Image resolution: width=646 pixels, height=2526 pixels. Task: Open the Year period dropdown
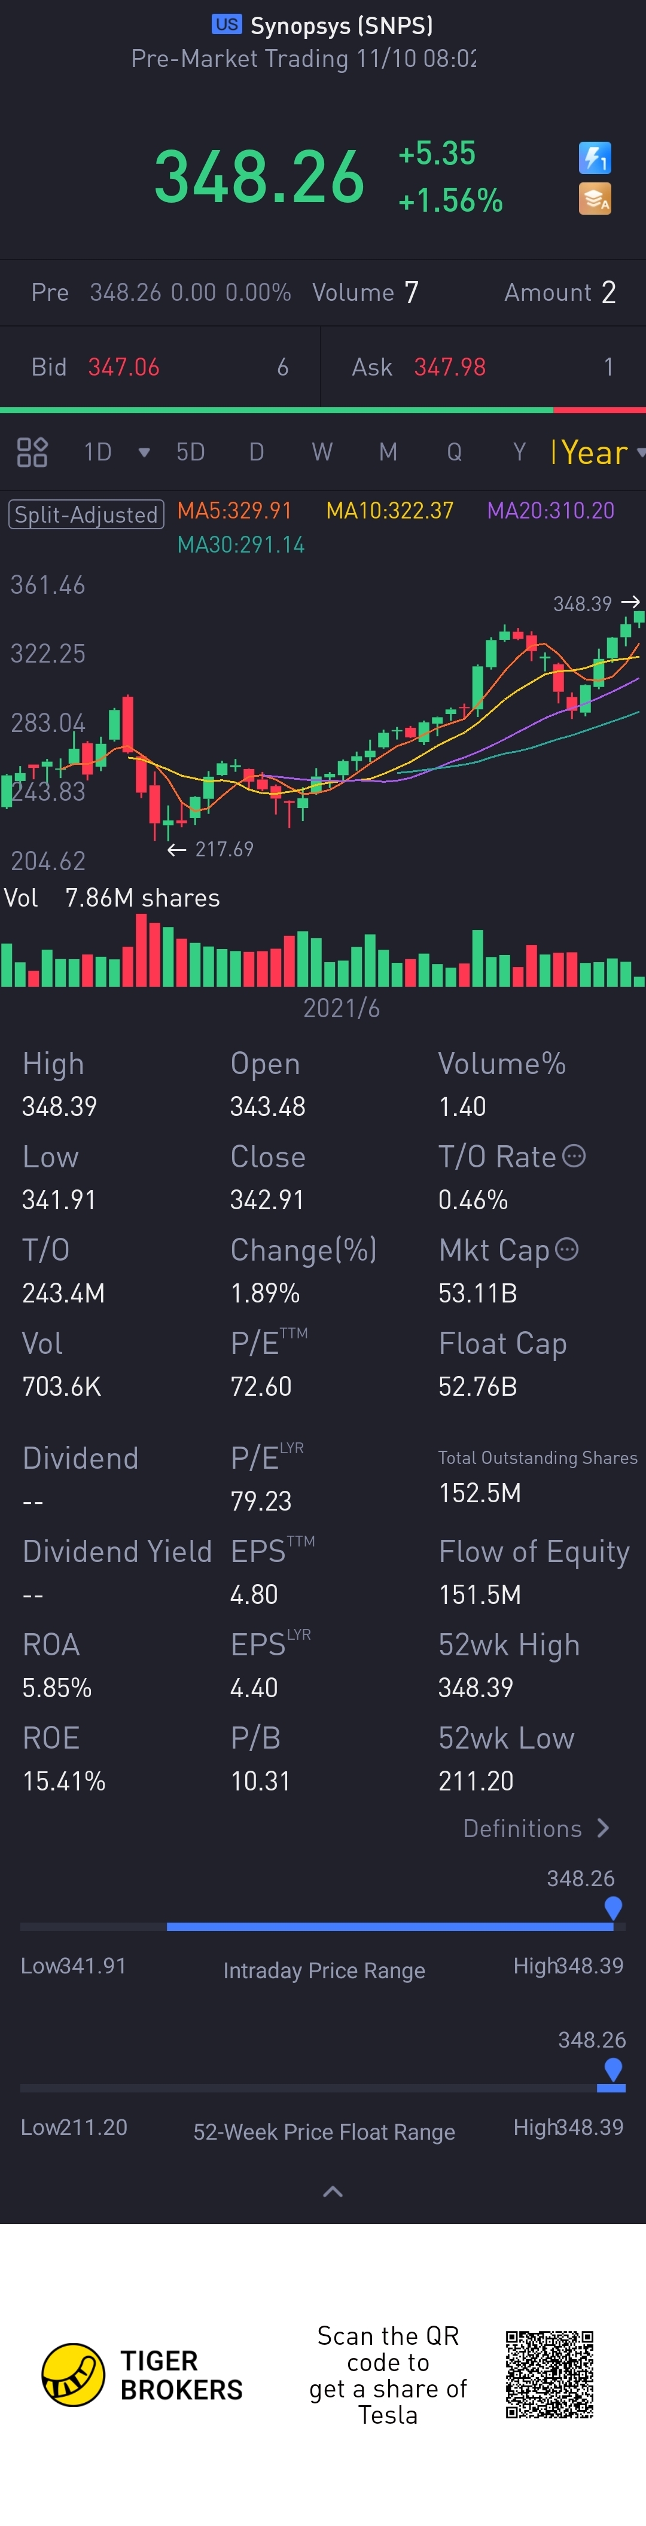pos(598,452)
